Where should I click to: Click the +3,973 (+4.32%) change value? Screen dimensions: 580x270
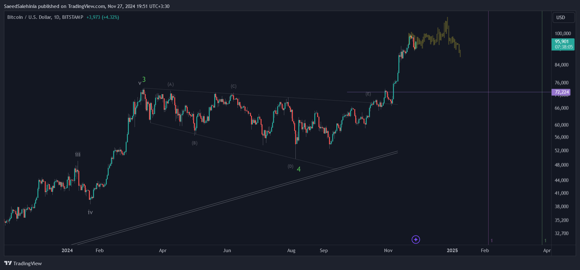pyautogui.click(x=103, y=17)
